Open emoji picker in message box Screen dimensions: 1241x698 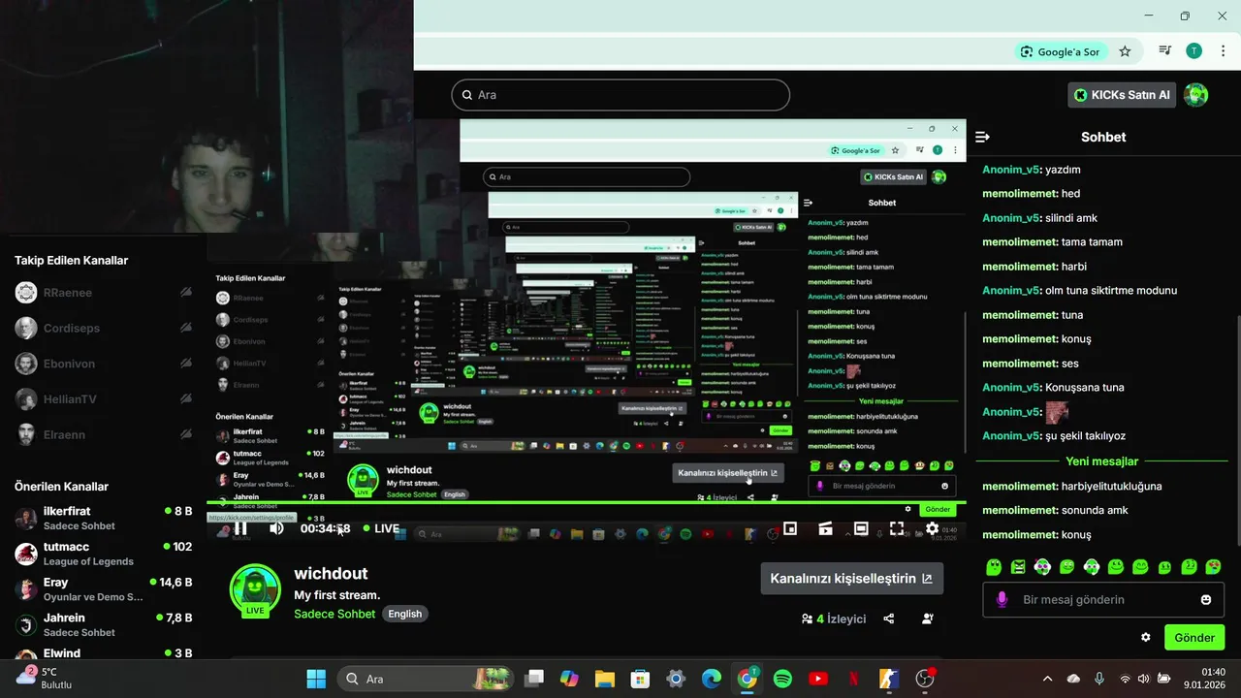(1206, 599)
